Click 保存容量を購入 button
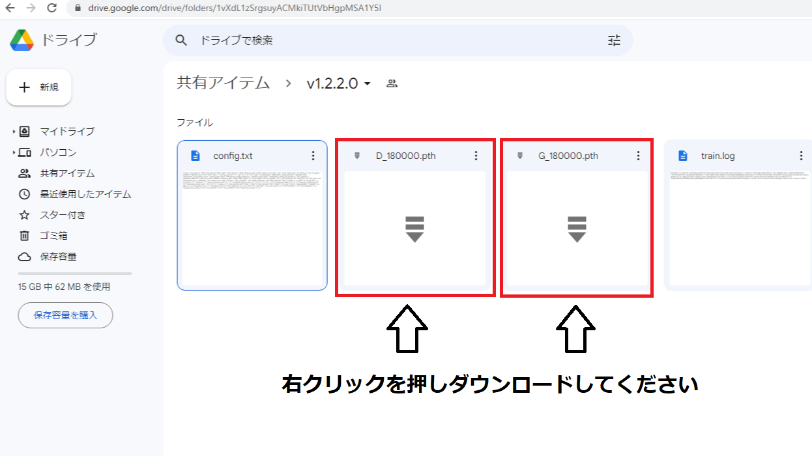 [x=65, y=315]
